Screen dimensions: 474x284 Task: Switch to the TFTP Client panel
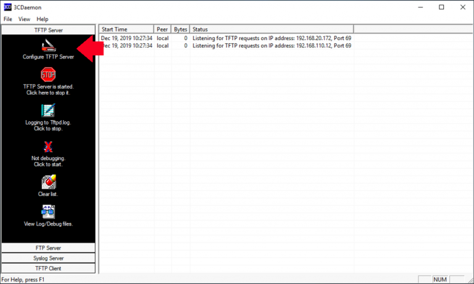pyautogui.click(x=48, y=269)
